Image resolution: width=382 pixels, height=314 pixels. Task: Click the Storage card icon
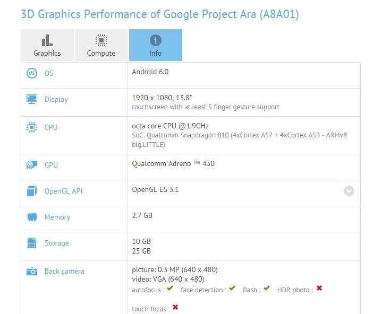(x=32, y=243)
